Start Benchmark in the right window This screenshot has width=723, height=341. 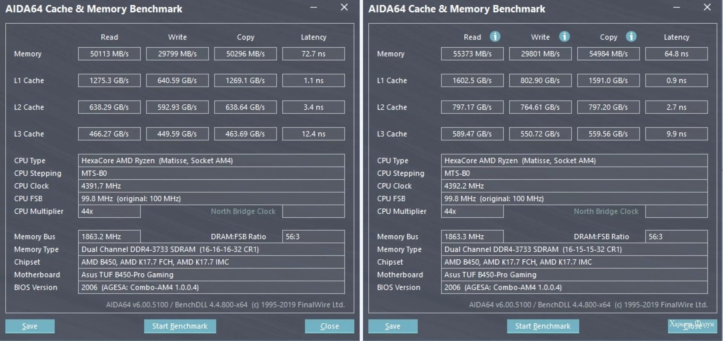pyautogui.click(x=543, y=326)
